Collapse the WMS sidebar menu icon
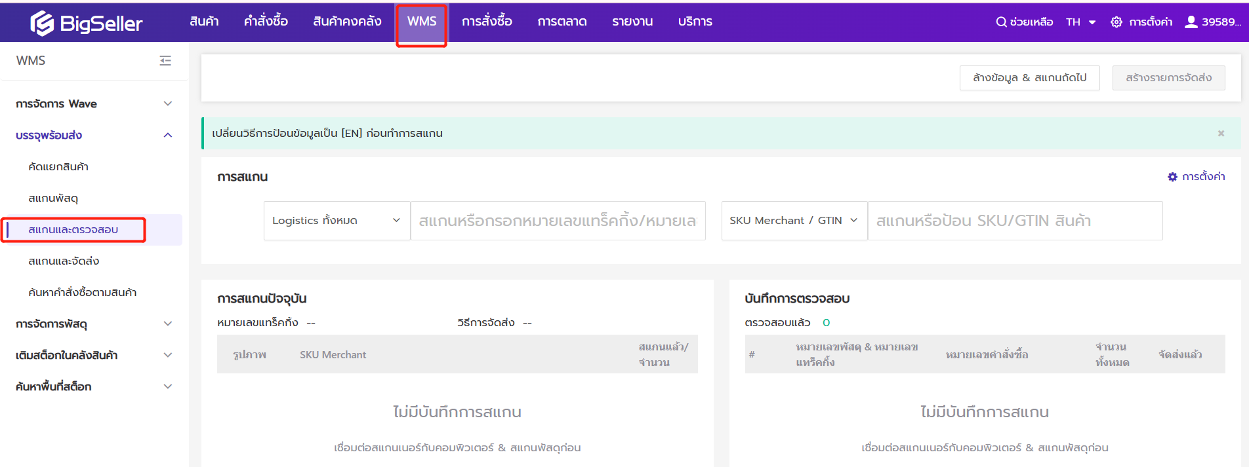Screen dimensions: 1249x467 click(x=165, y=60)
